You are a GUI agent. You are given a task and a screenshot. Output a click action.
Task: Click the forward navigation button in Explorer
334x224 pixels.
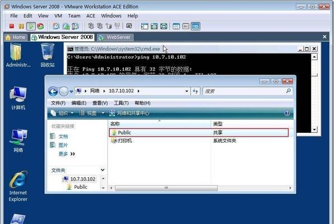tap(63, 91)
